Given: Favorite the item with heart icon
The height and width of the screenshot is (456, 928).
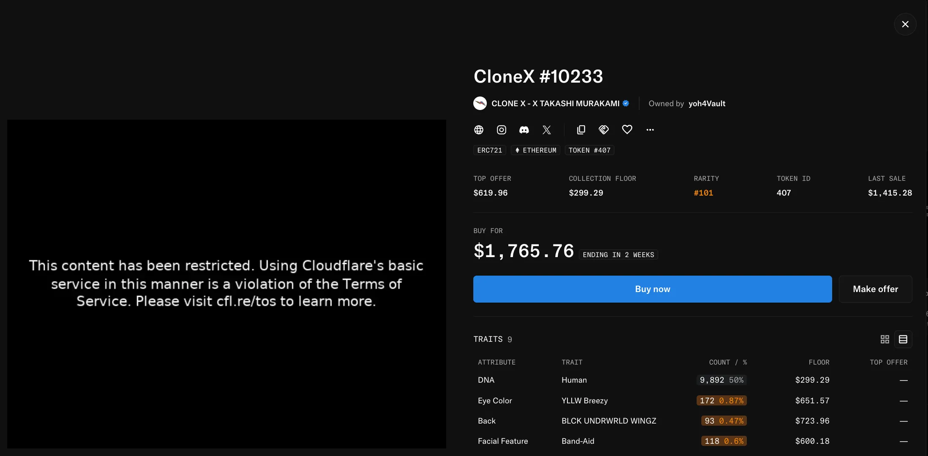Looking at the screenshot, I should click(627, 130).
